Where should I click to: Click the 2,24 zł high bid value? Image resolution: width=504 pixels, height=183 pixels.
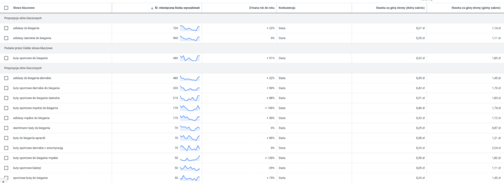click(x=496, y=148)
